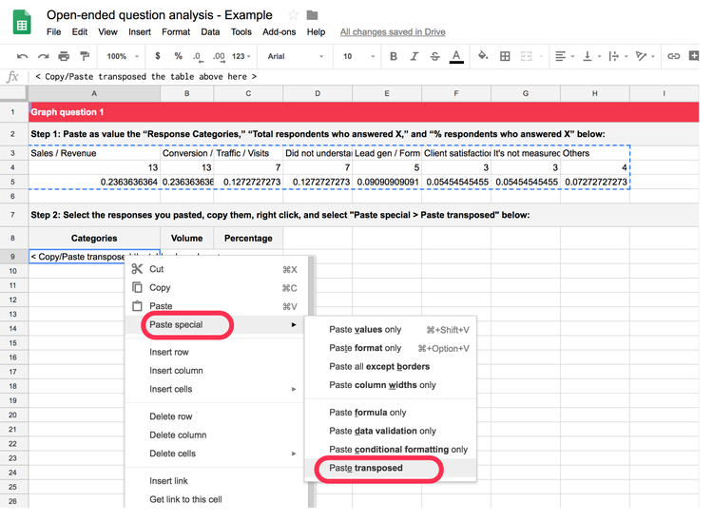The width and height of the screenshot is (713, 522).
Task: Open the text color picker
Action: [x=456, y=56]
